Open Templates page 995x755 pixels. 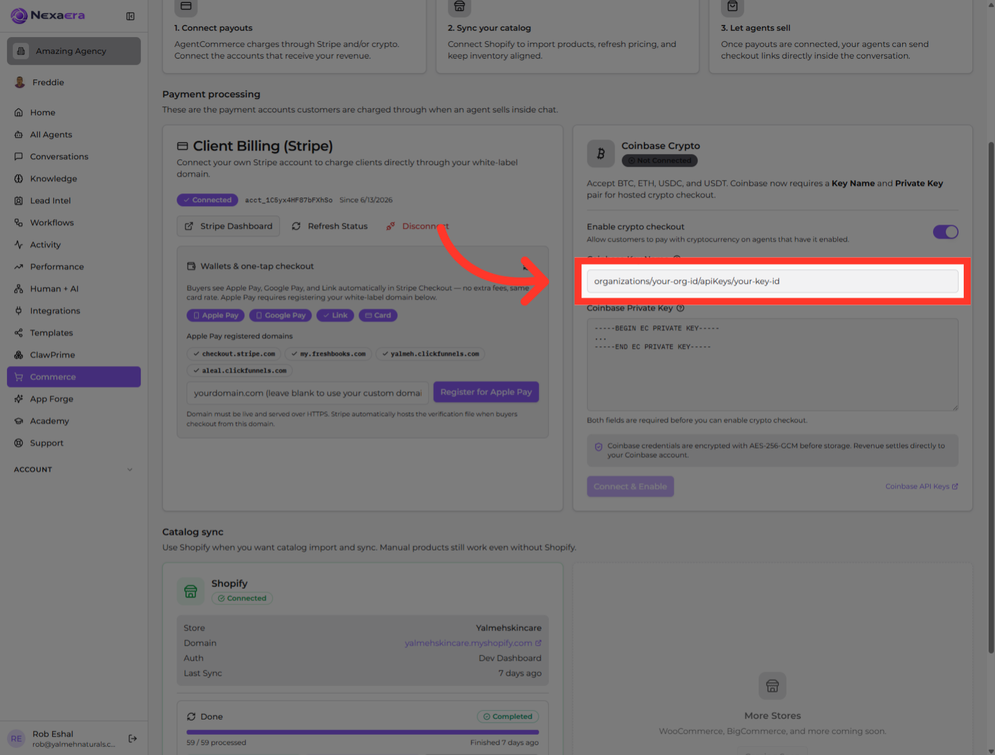[74, 332]
